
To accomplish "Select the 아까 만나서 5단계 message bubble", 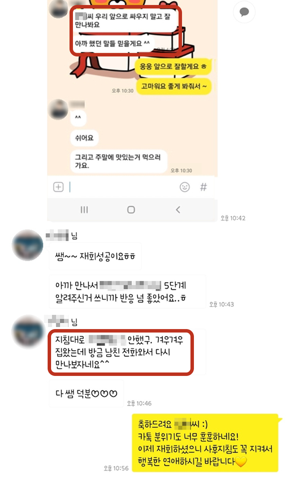I will click(127, 291).
